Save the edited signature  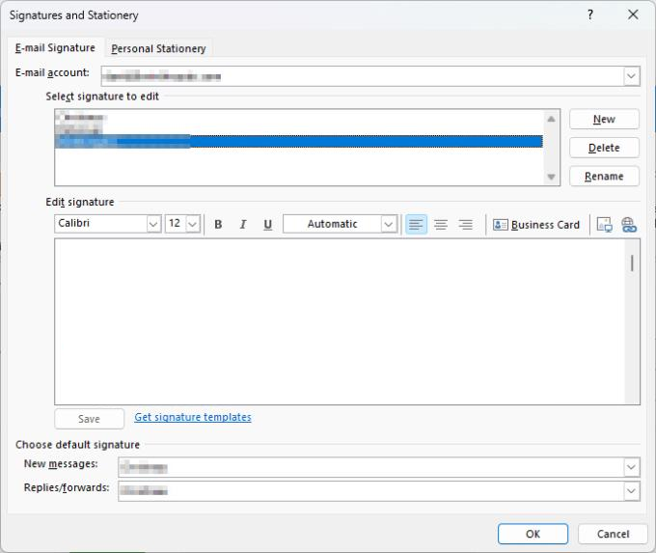[x=89, y=419]
